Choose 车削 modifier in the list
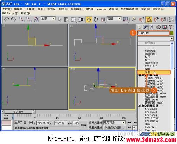The height and width of the screenshot is (144, 177). click(154, 72)
